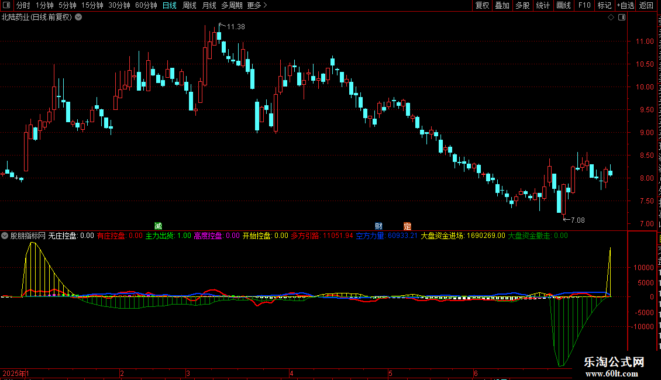Click 主力出货: 1.00 value
The height and width of the screenshot is (380, 661).
[x=168, y=236]
